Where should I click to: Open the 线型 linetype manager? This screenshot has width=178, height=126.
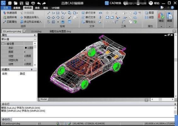[149, 17]
